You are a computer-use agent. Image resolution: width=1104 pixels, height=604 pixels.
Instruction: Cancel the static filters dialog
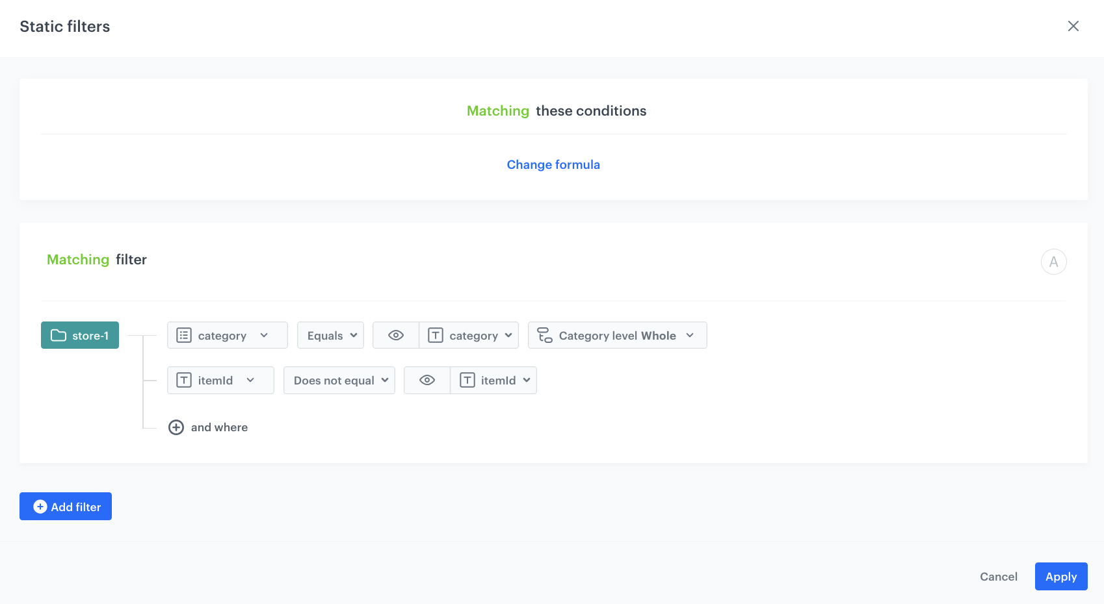998,576
